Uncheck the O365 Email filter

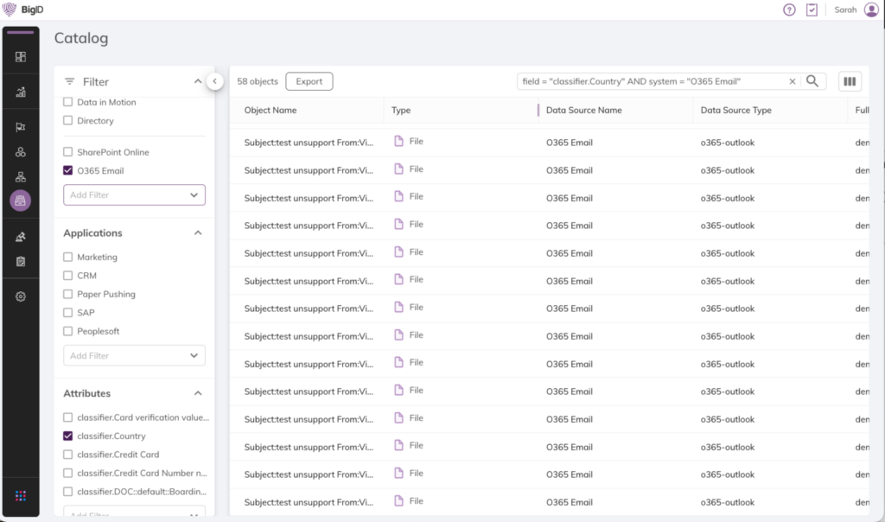pos(68,171)
